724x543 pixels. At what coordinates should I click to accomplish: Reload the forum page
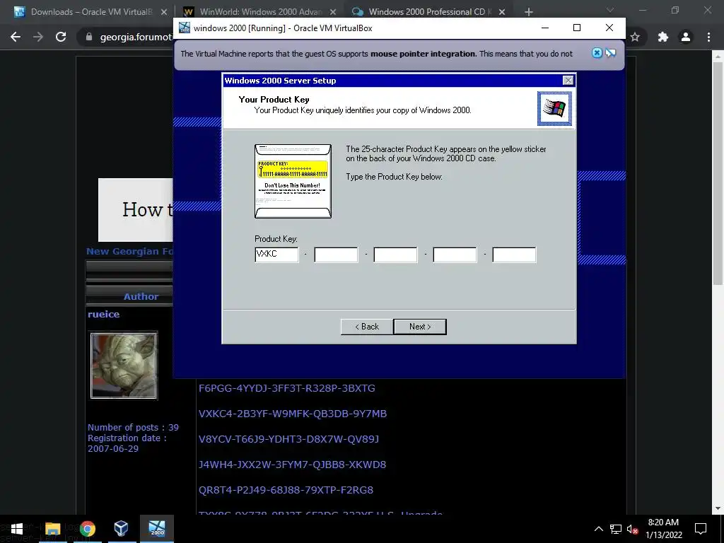coord(61,37)
